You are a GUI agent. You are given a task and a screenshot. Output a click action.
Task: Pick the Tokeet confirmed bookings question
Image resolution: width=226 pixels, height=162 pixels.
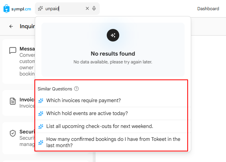click(x=111, y=142)
